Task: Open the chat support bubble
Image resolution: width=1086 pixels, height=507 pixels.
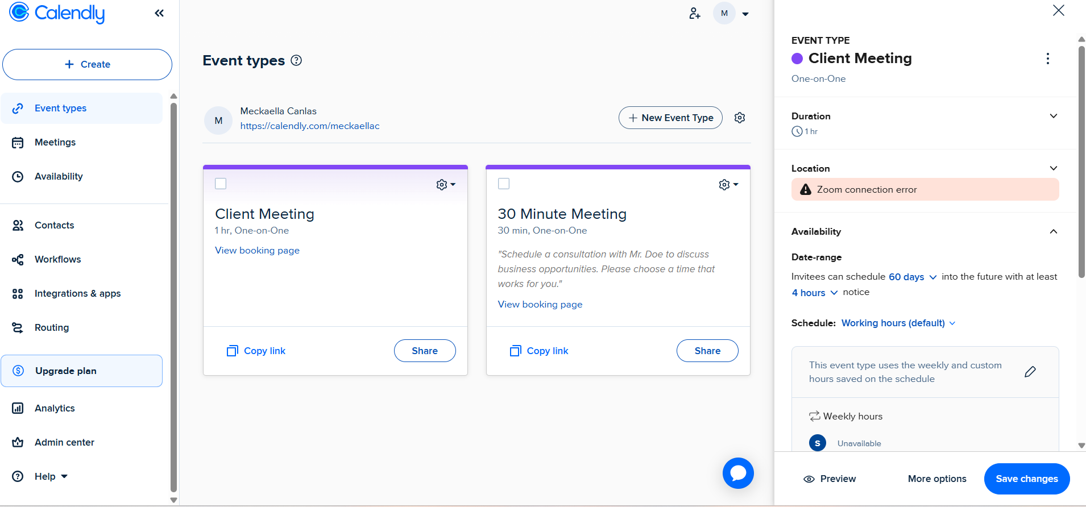Action: (738, 473)
